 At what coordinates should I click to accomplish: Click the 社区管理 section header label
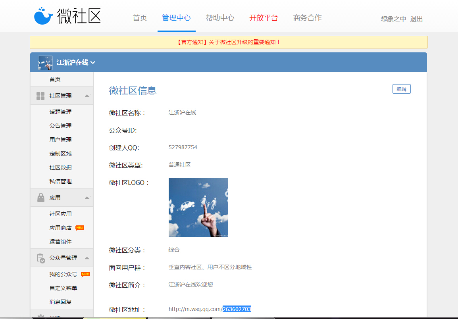pyautogui.click(x=60, y=96)
